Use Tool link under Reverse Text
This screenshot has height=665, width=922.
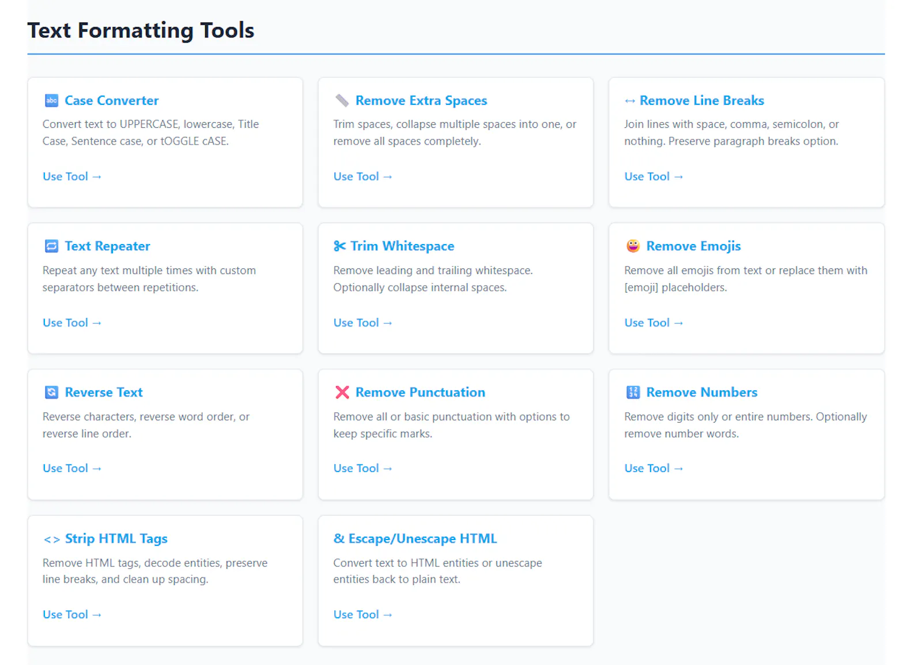72,469
